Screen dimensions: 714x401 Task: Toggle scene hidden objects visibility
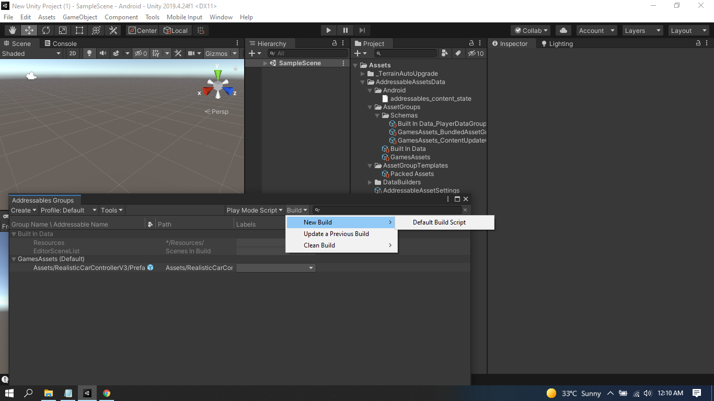coord(141,53)
